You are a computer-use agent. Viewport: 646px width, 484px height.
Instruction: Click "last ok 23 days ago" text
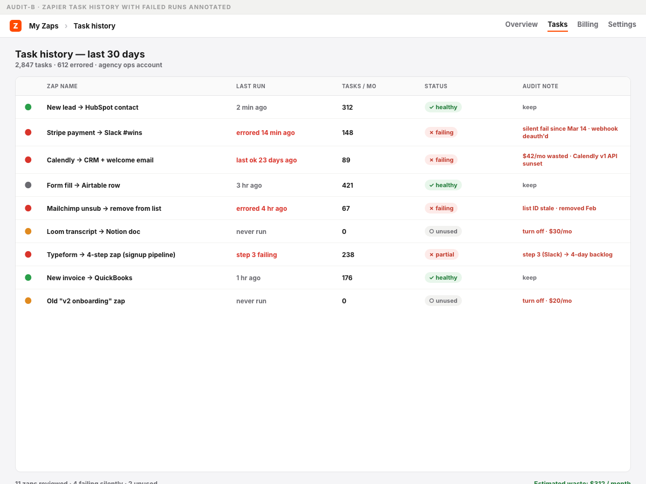[266, 160]
